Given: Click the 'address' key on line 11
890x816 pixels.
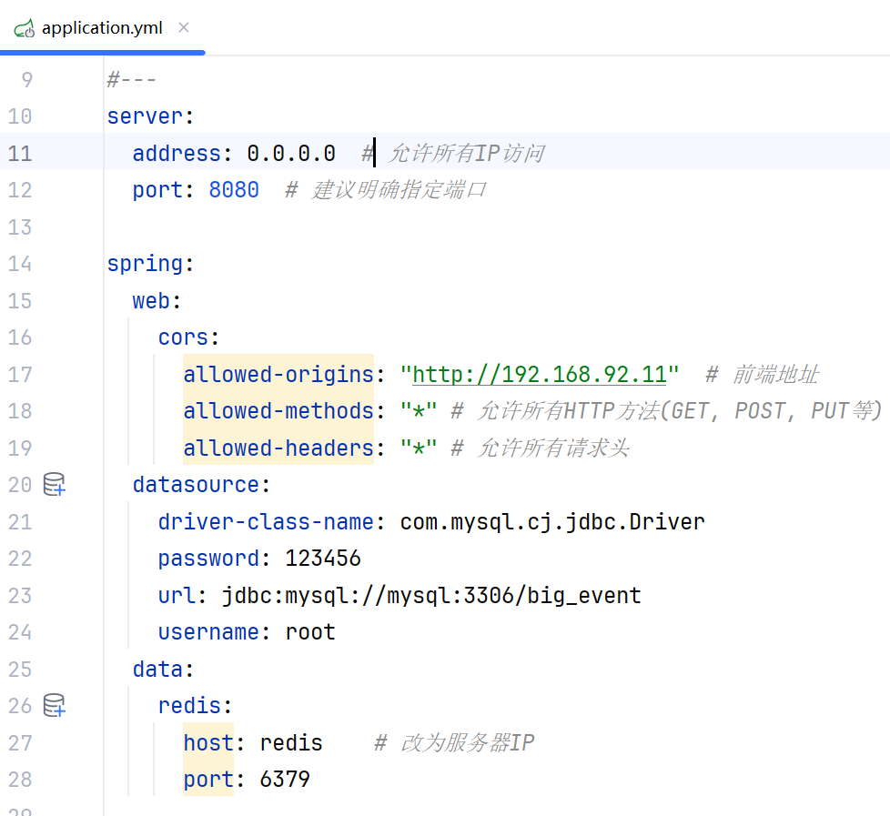Looking at the screenshot, I should 177,153.
